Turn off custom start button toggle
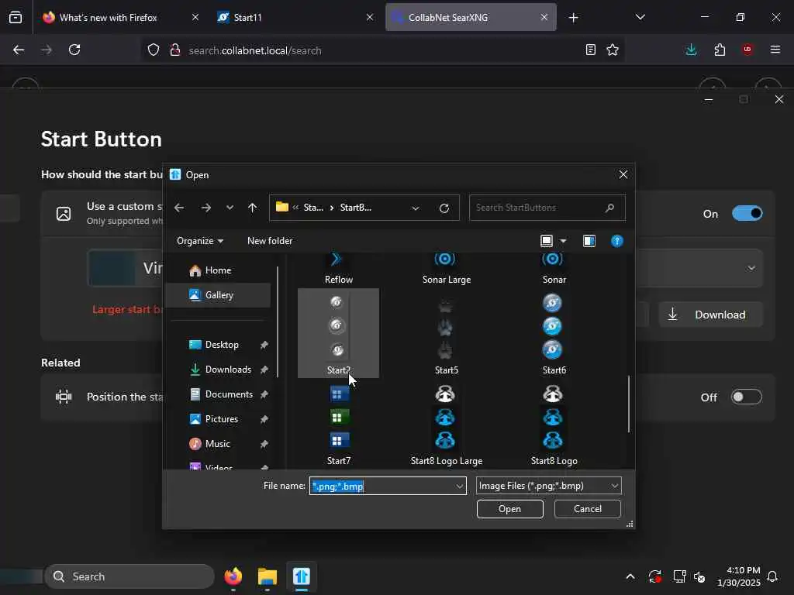 [x=747, y=214]
